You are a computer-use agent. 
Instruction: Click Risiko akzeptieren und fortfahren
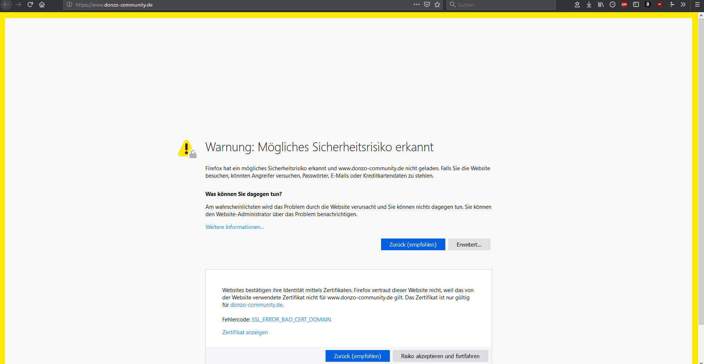[x=440, y=356]
